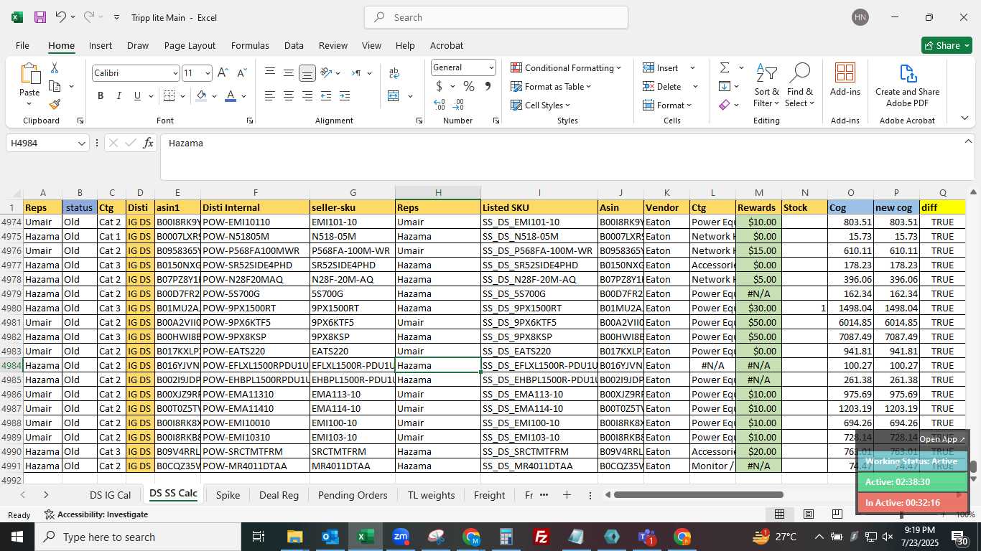Click the Copy icon in Clipboard group
The height and width of the screenshot is (551, 981).
(55, 86)
